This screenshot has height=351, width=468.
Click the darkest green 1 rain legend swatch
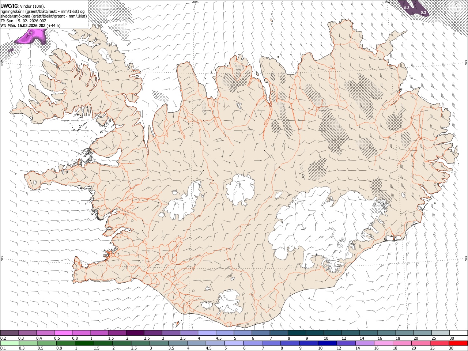(84, 343)
